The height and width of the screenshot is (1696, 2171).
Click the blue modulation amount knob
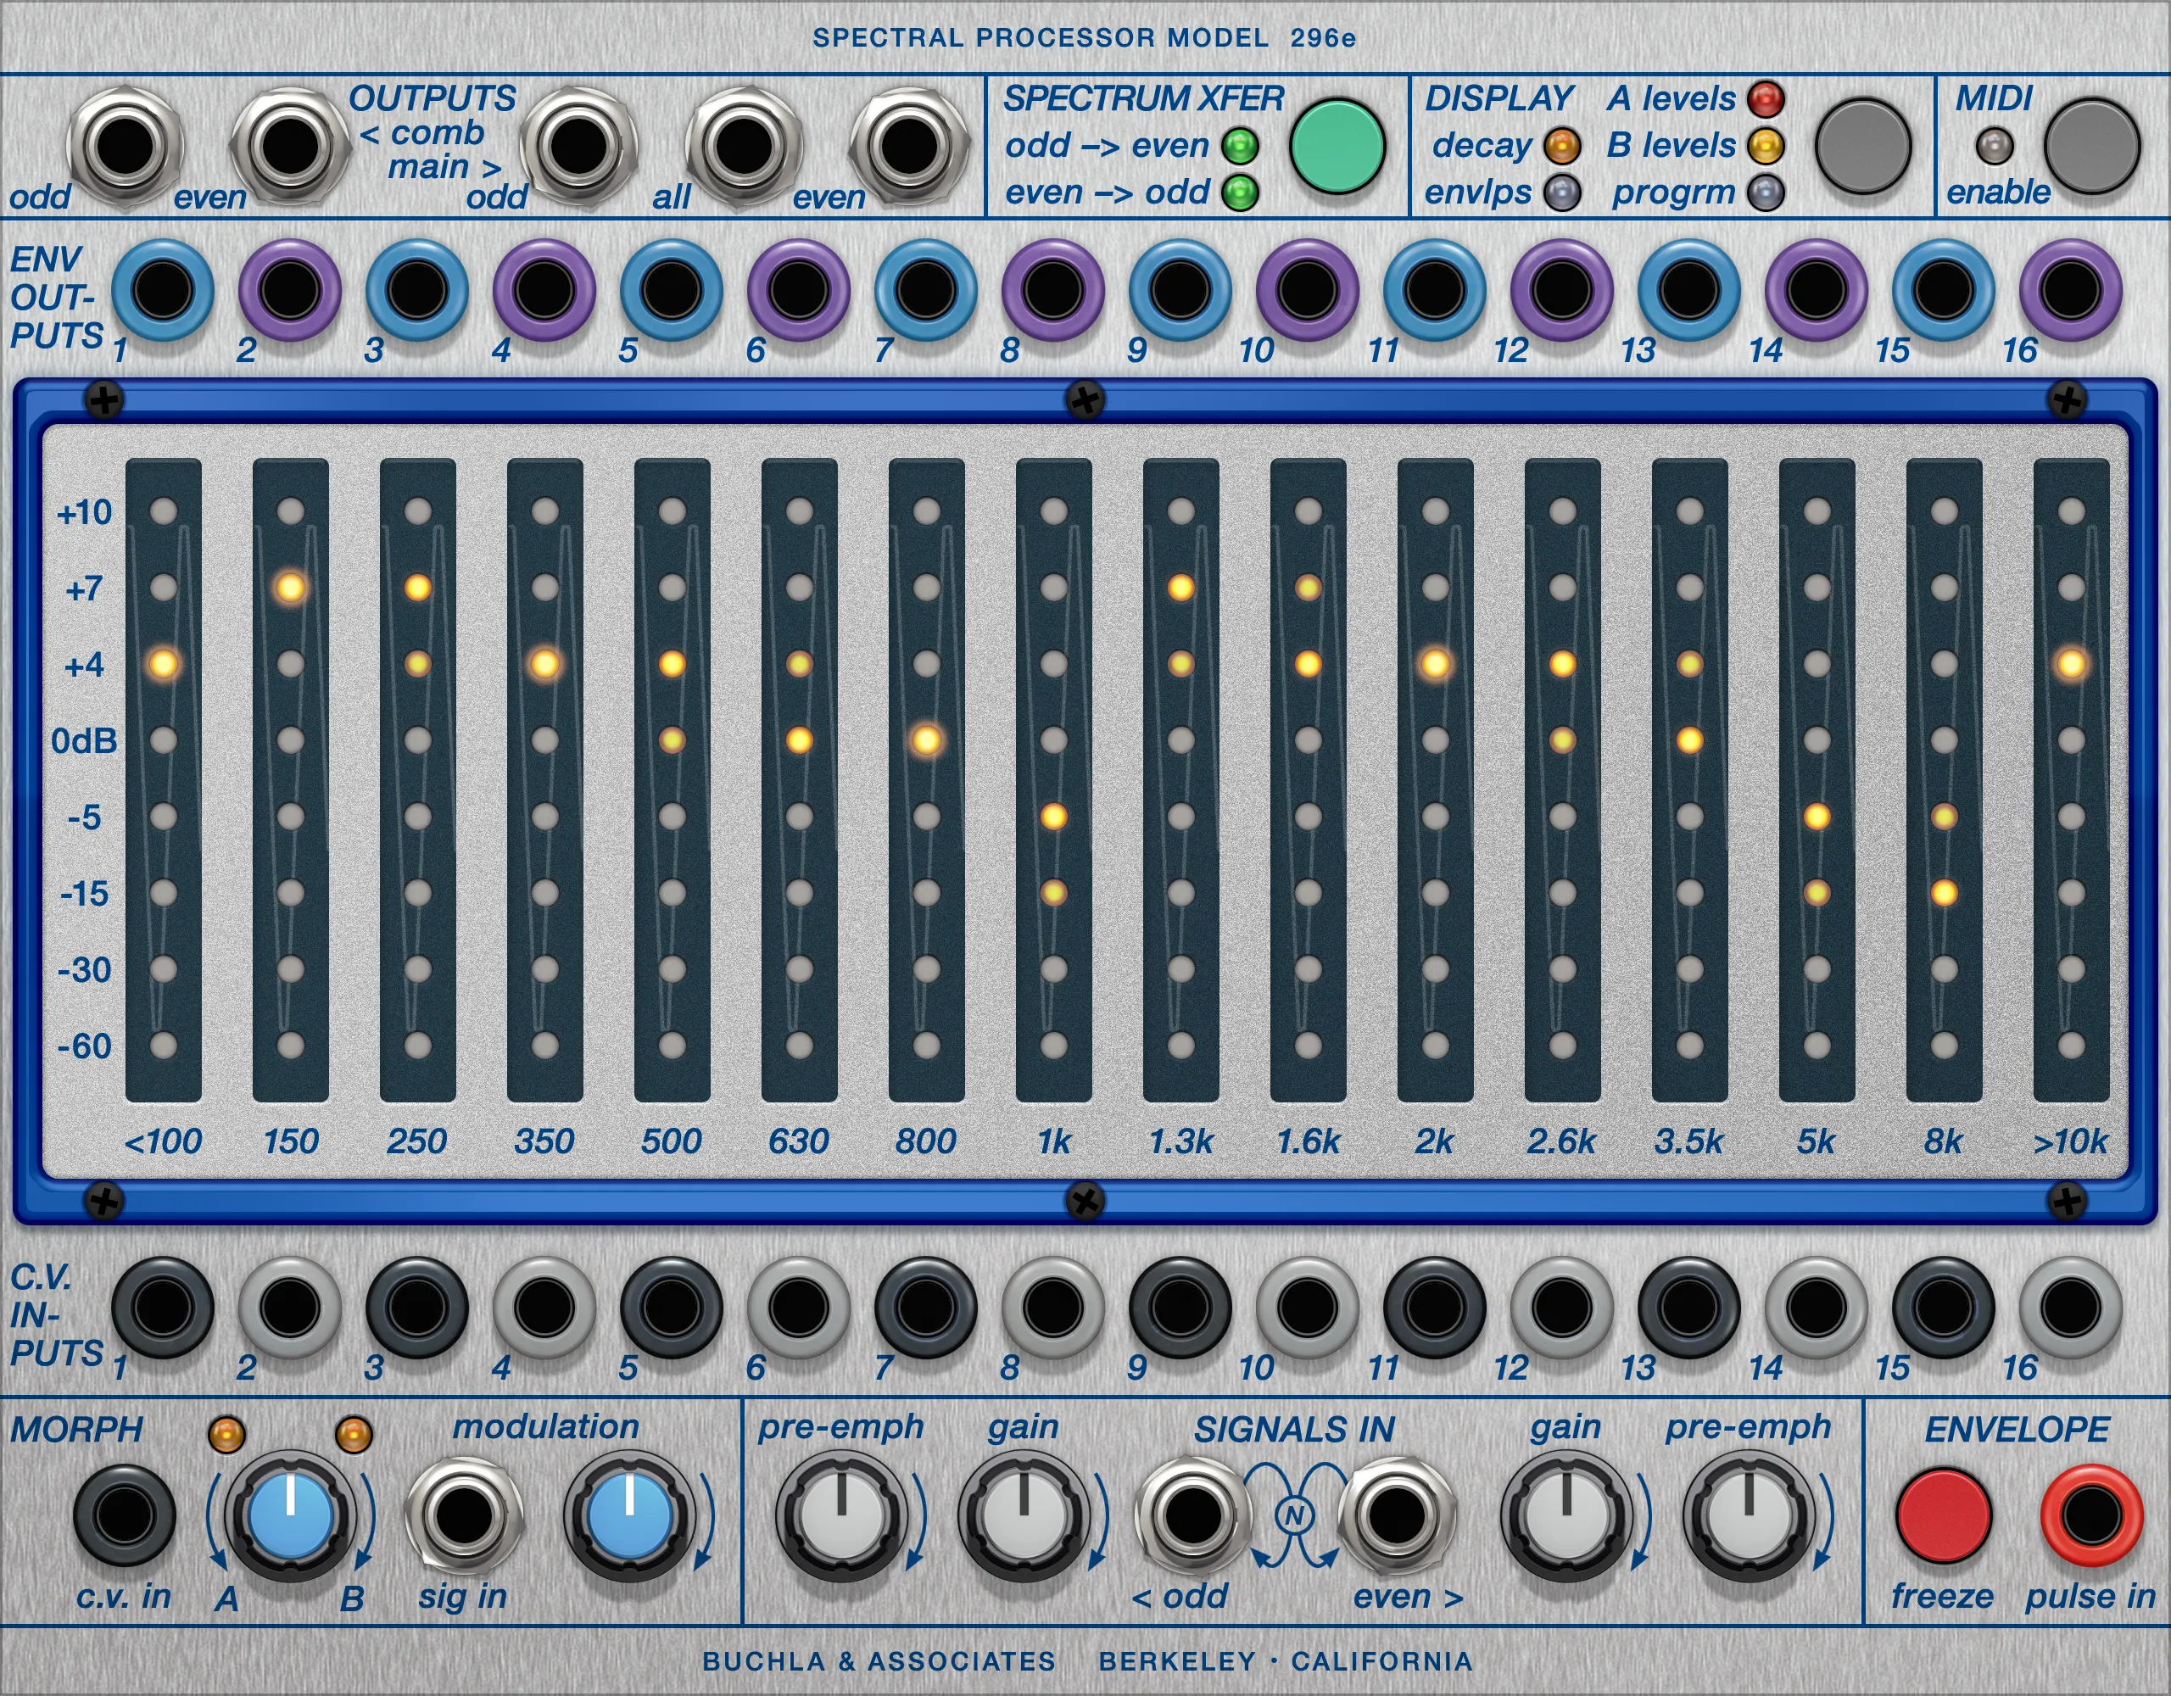pyautogui.click(x=628, y=1516)
